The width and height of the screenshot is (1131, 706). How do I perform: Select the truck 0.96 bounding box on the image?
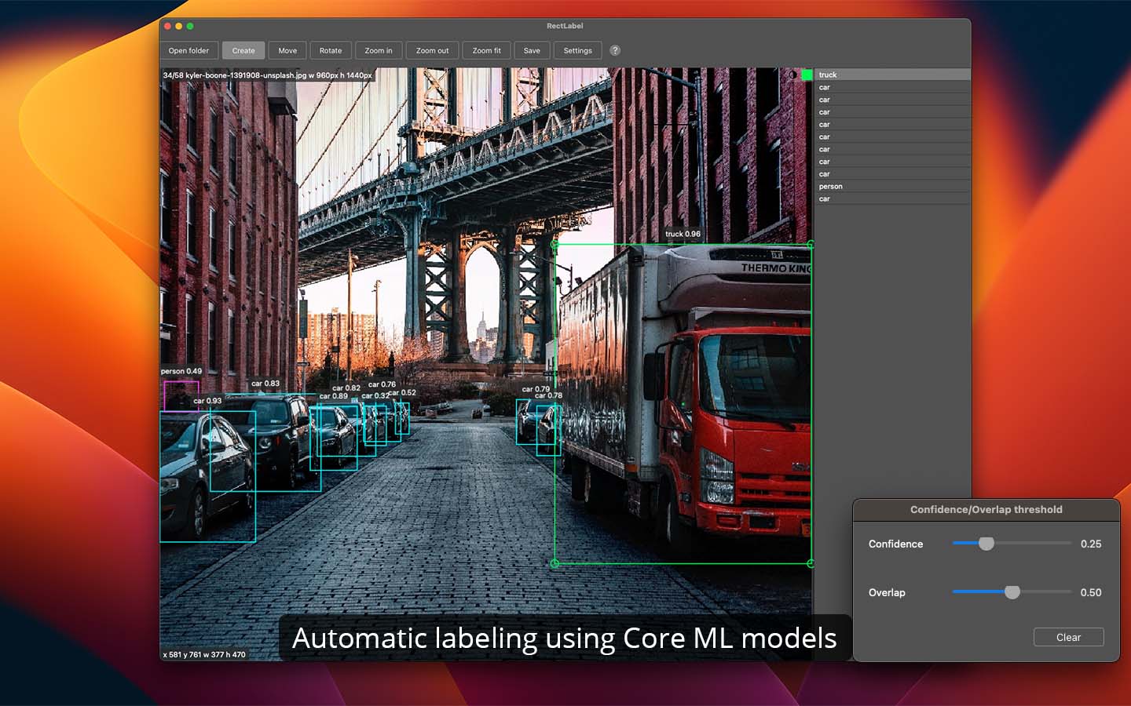point(682,402)
